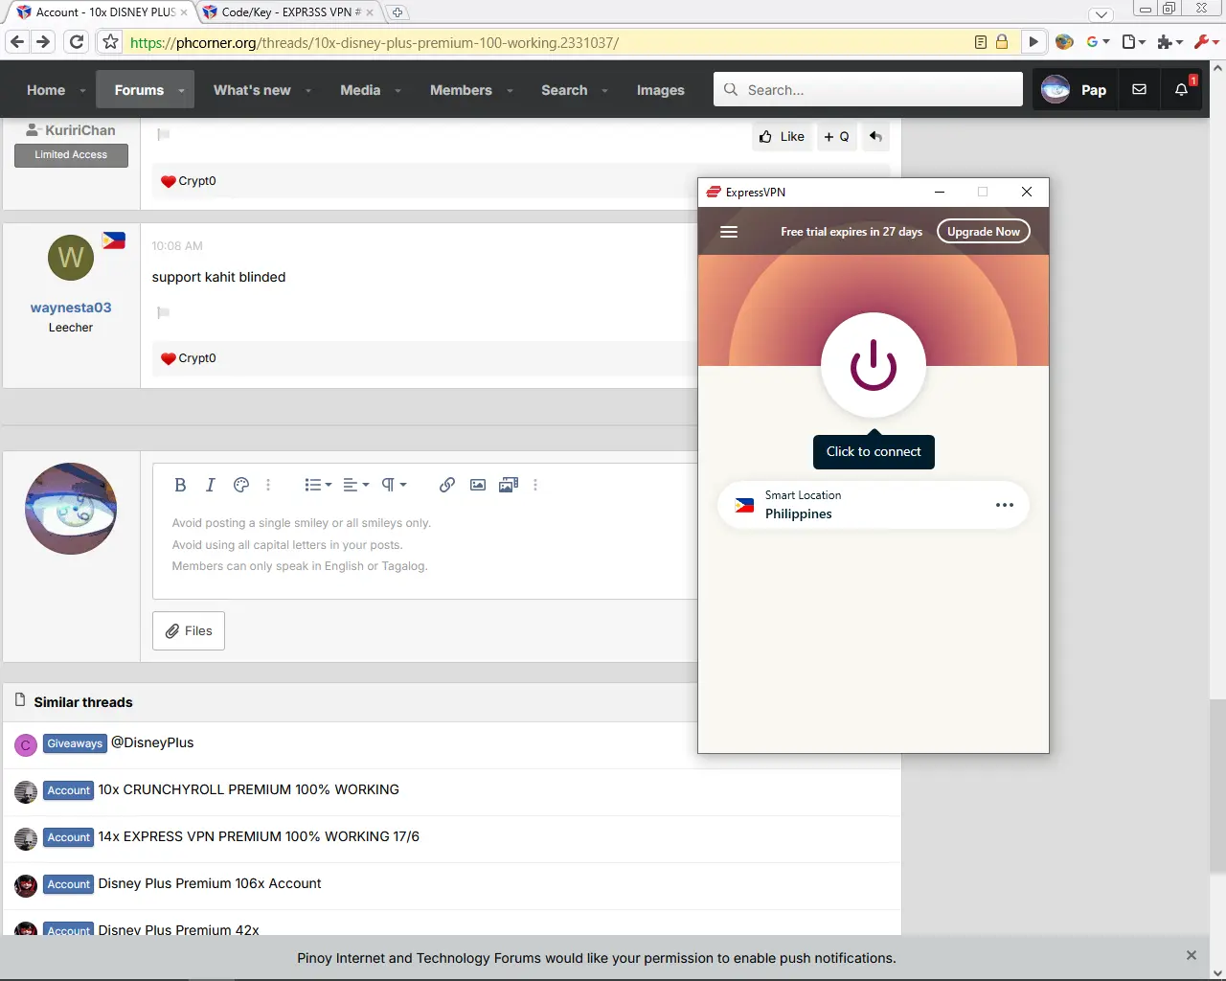Report KuririChan's post with flag icon
The width and height of the screenshot is (1226, 981).
164,134
